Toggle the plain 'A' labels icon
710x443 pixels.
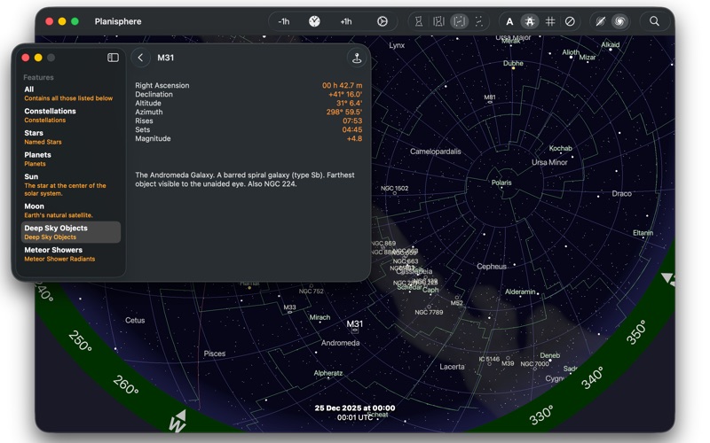(x=509, y=21)
